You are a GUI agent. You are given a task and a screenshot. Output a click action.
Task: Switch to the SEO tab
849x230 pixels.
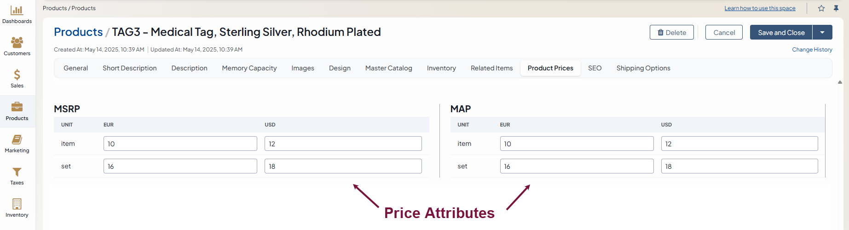595,68
